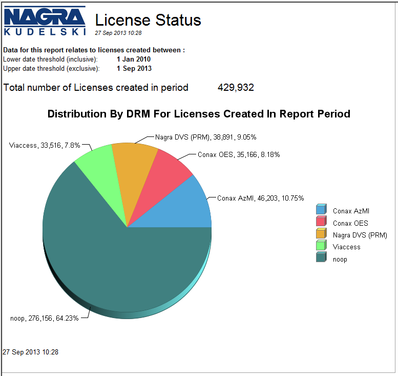The height and width of the screenshot is (376, 398).
Task: Click the Nagra Kudelski logo
Action: (x=45, y=21)
